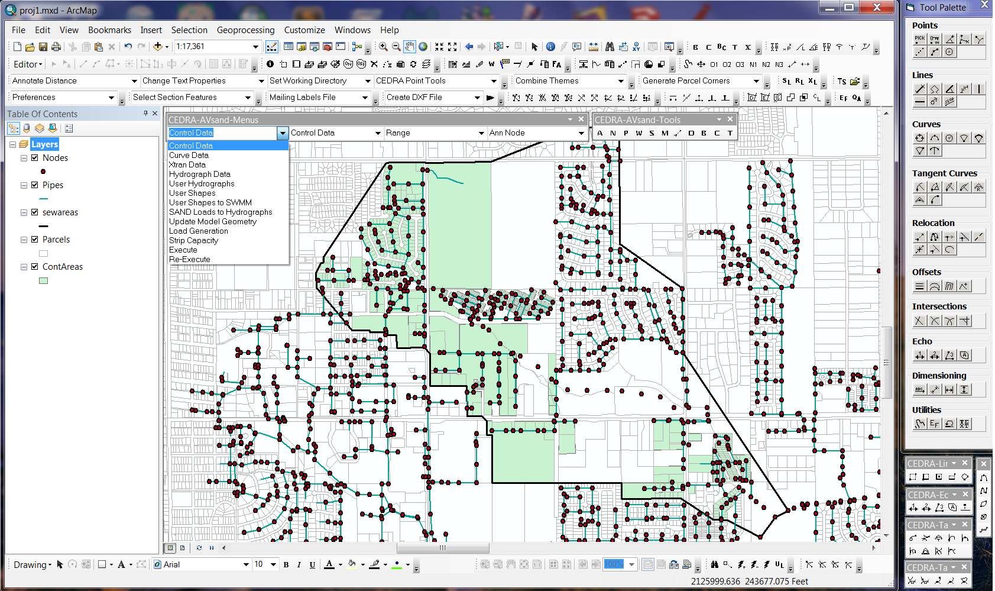Activate the Identify info tool

[x=550, y=47]
